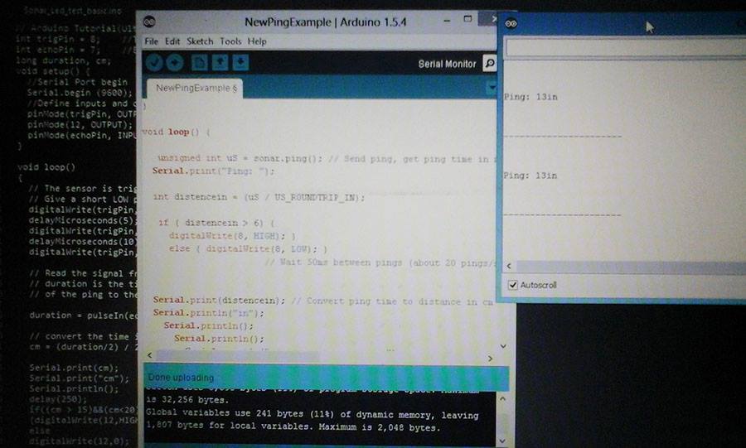Click 'Serial.begin (9600);' in background window
This screenshot has width=746, height=448.
[80, 93]
